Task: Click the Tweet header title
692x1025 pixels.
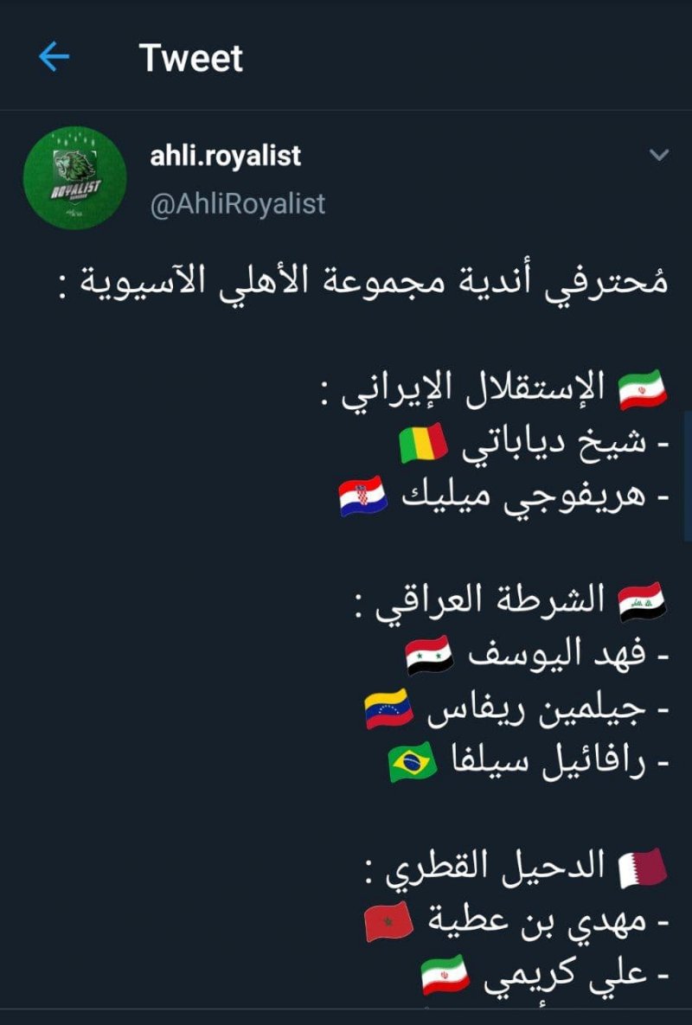Action: click(191, 58)
